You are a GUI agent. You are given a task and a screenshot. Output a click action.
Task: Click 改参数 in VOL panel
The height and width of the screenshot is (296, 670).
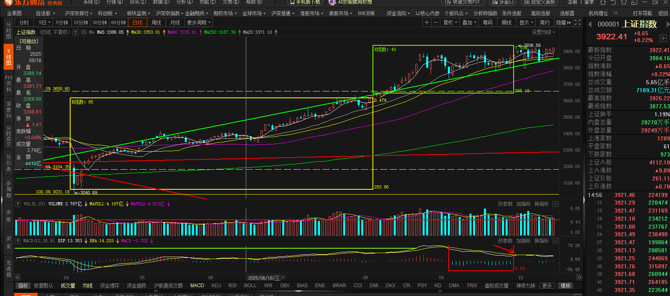point(505,204)
